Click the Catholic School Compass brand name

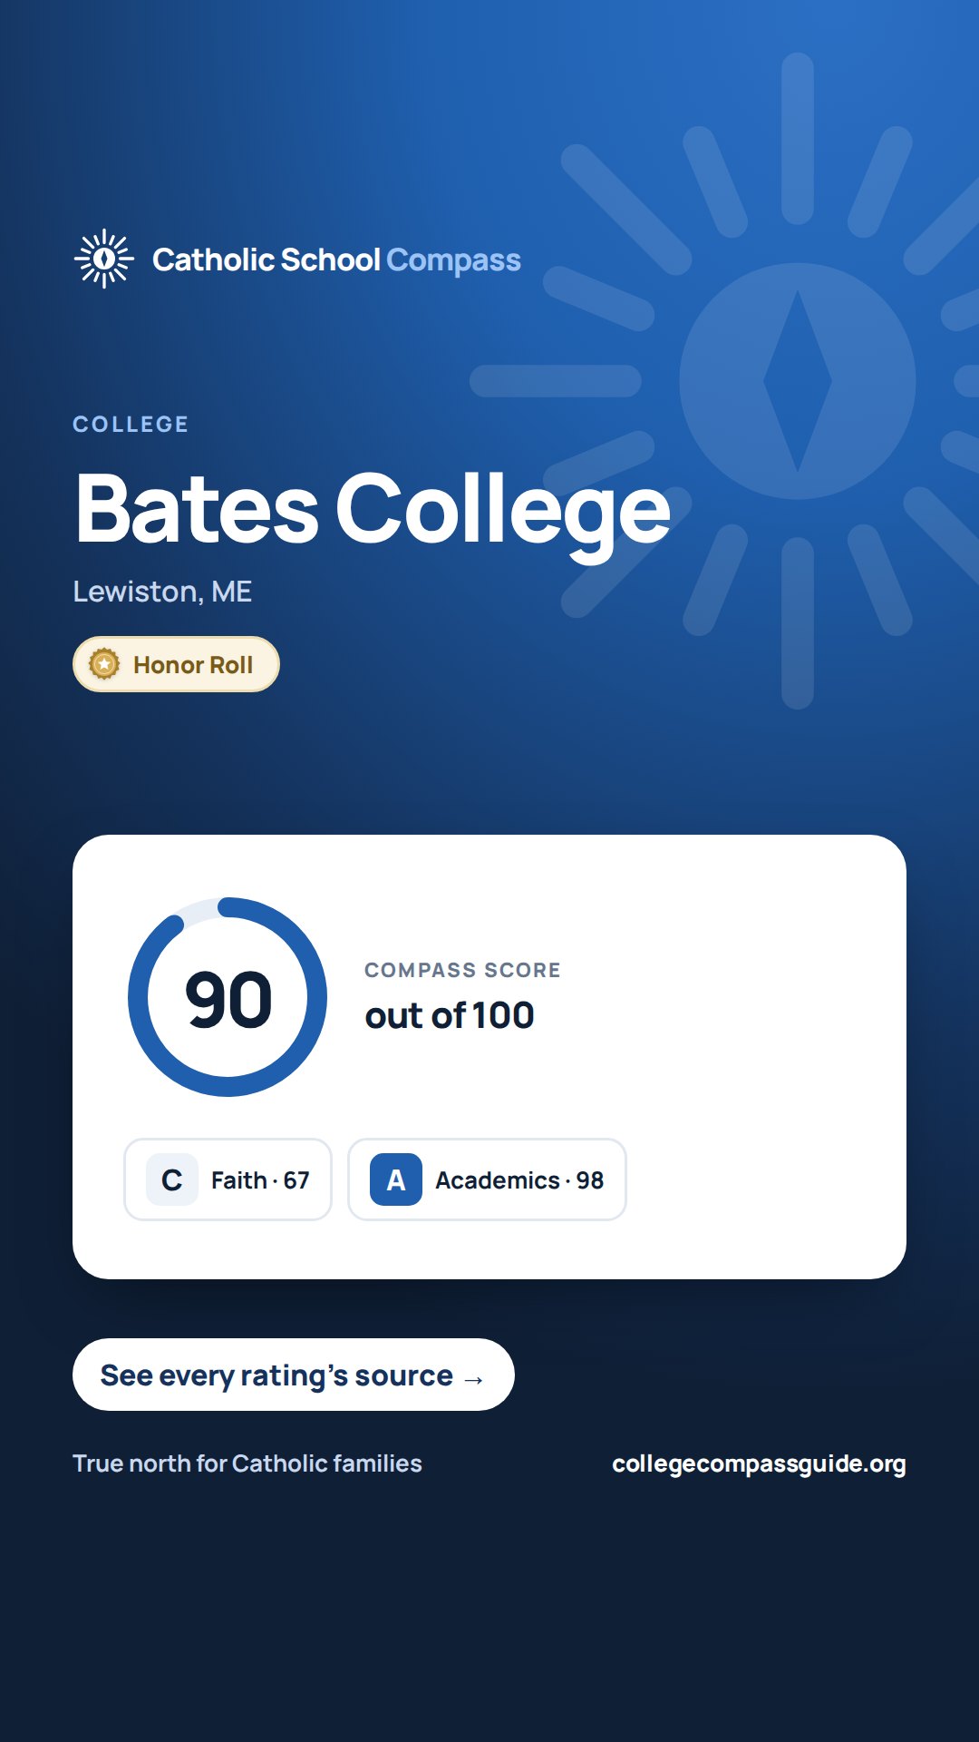[336, 259]
